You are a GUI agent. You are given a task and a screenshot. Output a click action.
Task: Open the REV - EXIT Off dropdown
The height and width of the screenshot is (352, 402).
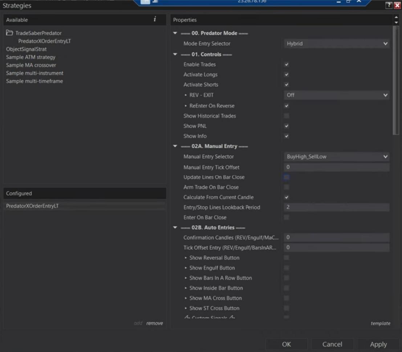coord(336,95)
